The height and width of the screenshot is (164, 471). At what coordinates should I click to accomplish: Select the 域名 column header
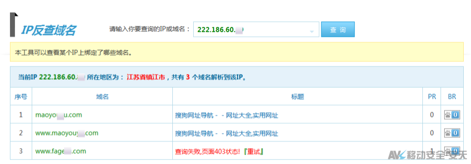pyautogui.click(x=102, y=97)
